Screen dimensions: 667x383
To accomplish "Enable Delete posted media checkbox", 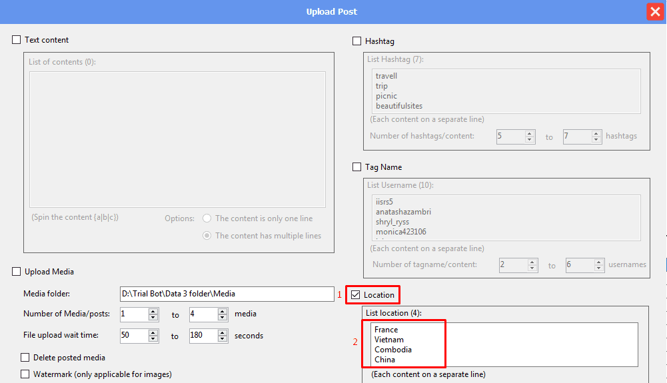I will pyautogui.click(x=25, y=358).
